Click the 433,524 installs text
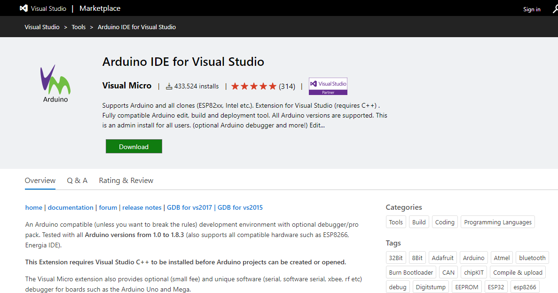558x293 pixels. (x=196, y=86)
